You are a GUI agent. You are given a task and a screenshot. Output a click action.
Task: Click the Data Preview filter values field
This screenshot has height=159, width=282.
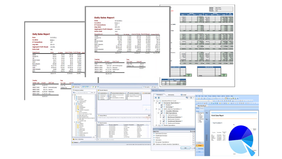[124, 139]
